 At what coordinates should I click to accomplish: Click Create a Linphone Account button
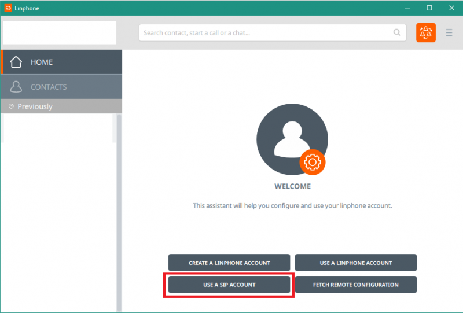tap(229, 263)
